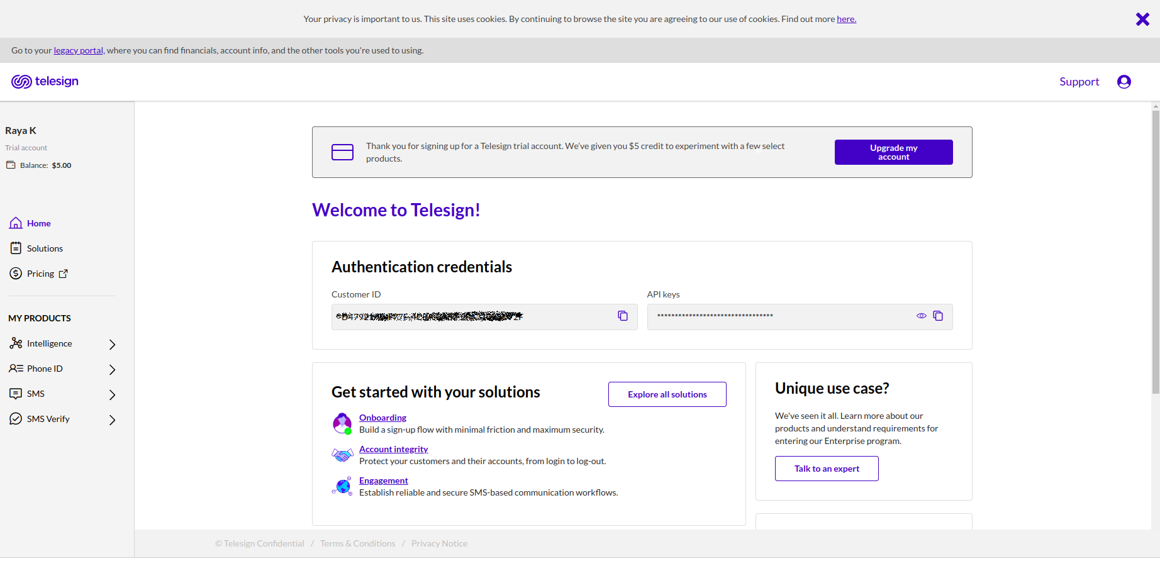Go to Home in sidebar

[x=38, y=223]
